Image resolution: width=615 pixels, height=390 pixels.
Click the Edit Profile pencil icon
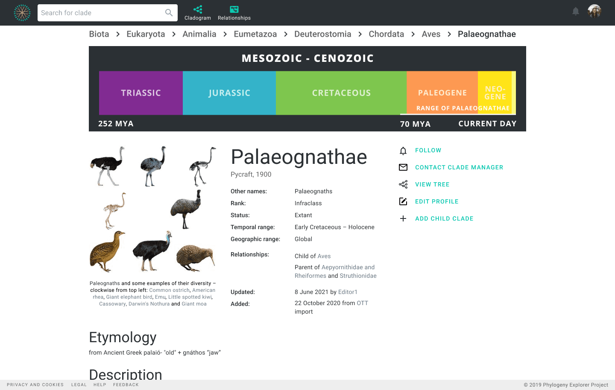click(403, 201)
